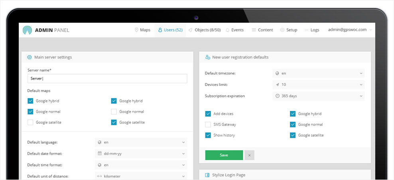Click the Main server settings heading

coord(53,57)
